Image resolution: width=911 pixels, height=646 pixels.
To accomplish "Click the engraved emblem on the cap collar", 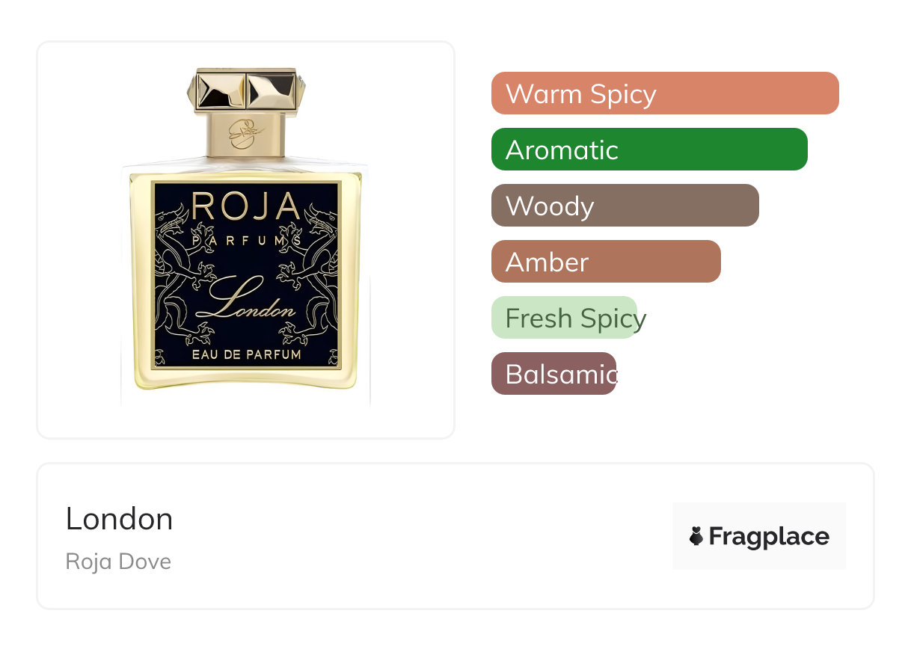I will (245, 134).
